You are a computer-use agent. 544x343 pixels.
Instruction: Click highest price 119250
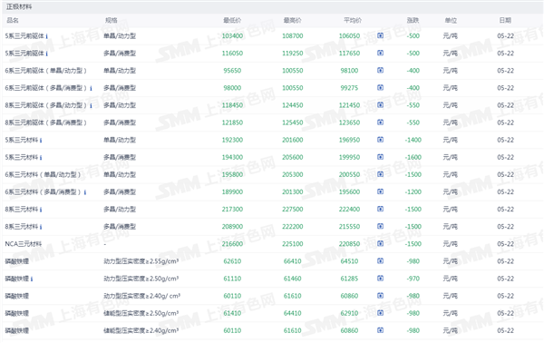coord(293,54)
